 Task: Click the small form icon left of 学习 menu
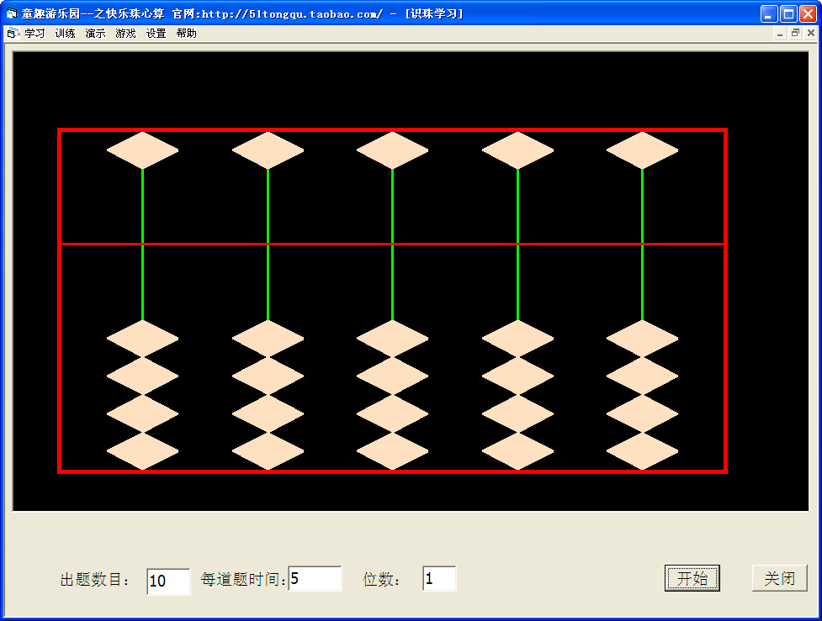pyautogui.click(x=12, y=33)
